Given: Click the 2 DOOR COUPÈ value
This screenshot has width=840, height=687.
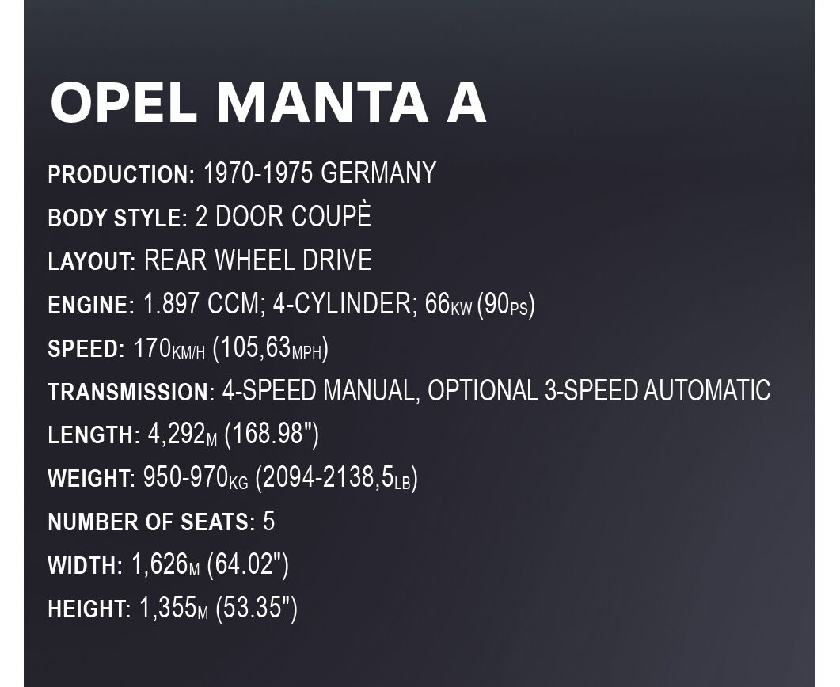Looking at the screenshot, I should [283, 215].
